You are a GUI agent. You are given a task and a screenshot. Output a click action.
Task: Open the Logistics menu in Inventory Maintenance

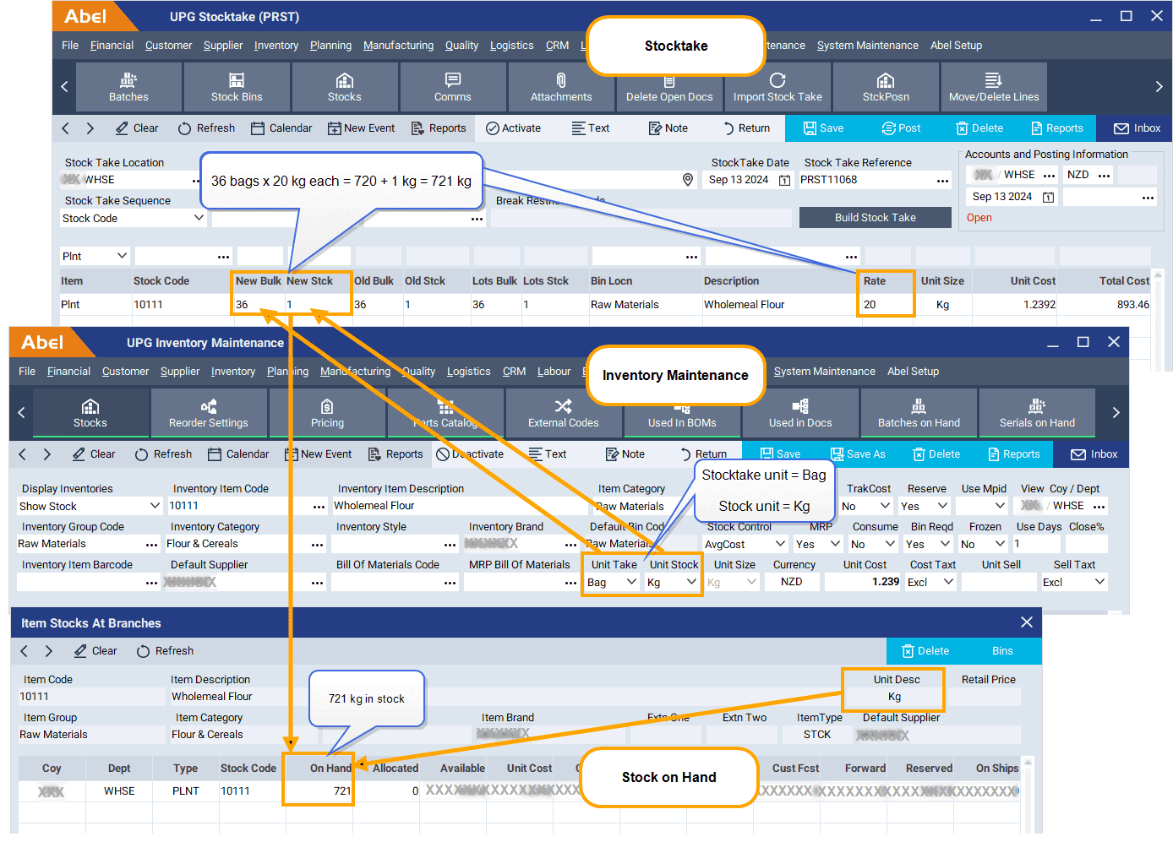coord(468,372)
